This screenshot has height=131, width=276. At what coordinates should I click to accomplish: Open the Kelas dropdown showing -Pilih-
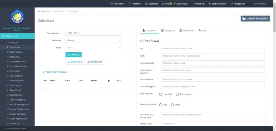94,48
